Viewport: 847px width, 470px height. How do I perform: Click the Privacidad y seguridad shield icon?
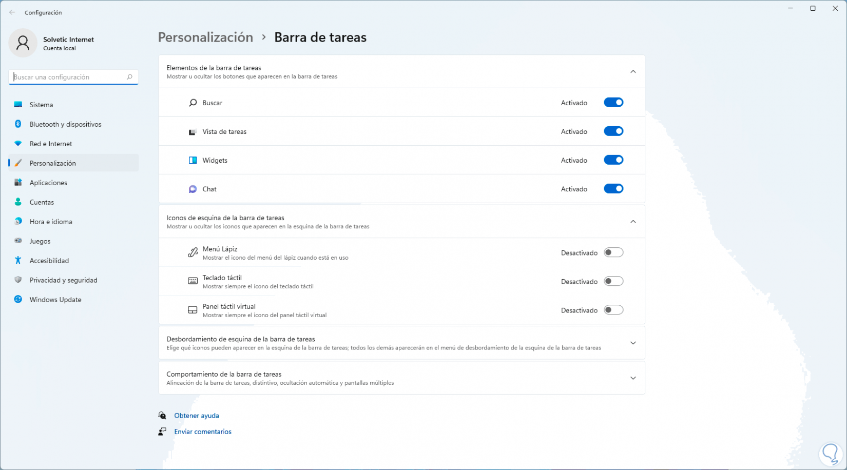18,280
